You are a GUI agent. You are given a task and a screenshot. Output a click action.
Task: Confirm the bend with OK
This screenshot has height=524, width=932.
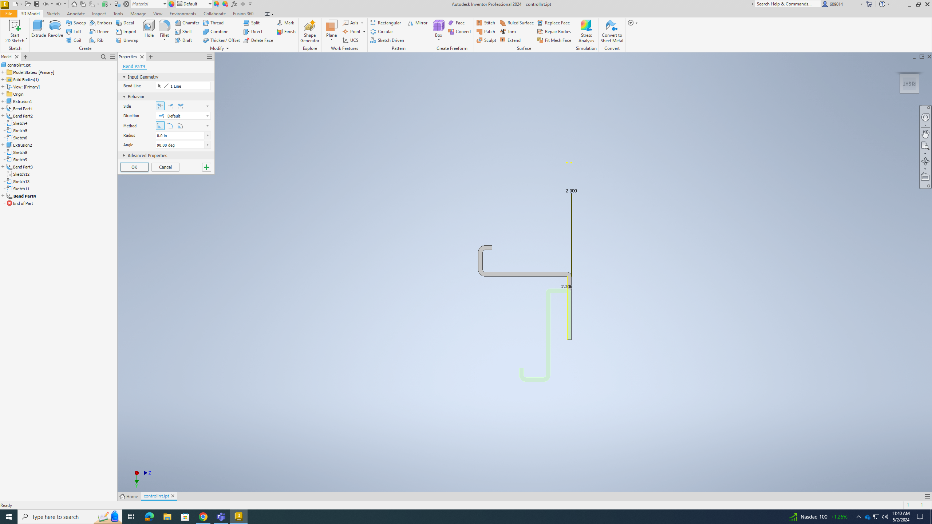pos(134,167)
